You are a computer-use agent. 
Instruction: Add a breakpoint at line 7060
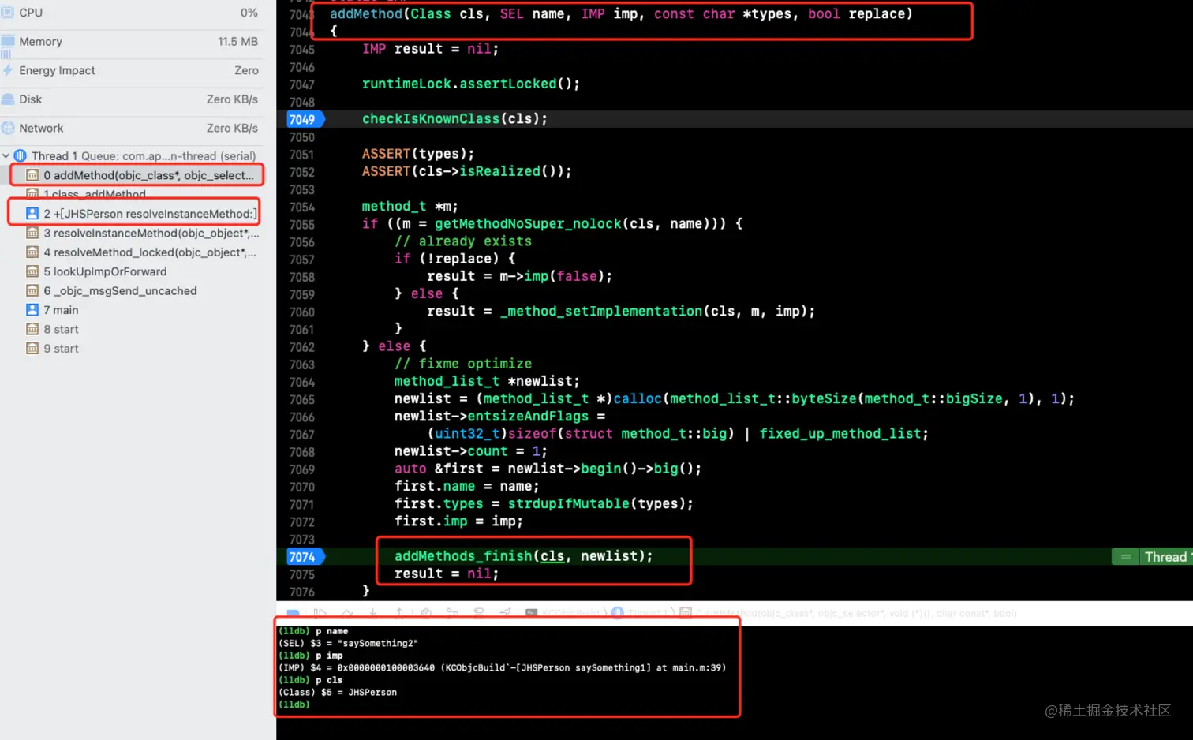point(302,312)
